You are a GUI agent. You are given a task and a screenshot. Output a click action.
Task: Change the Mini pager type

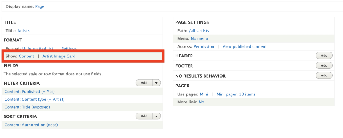[204, 94]
